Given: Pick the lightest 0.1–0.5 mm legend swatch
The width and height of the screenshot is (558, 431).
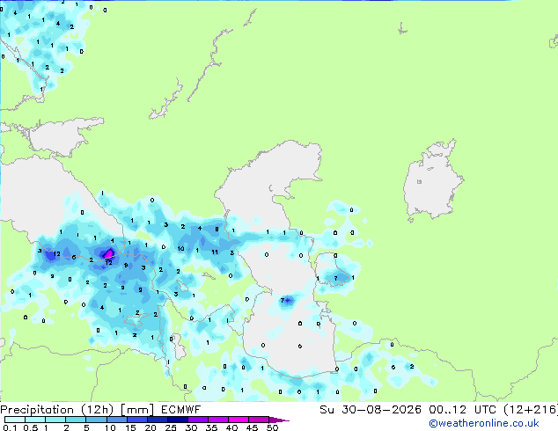Looking at the screenshot, I should pos(15,420).
